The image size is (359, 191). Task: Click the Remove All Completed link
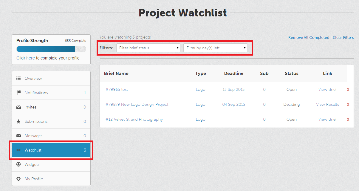point(309,37)
